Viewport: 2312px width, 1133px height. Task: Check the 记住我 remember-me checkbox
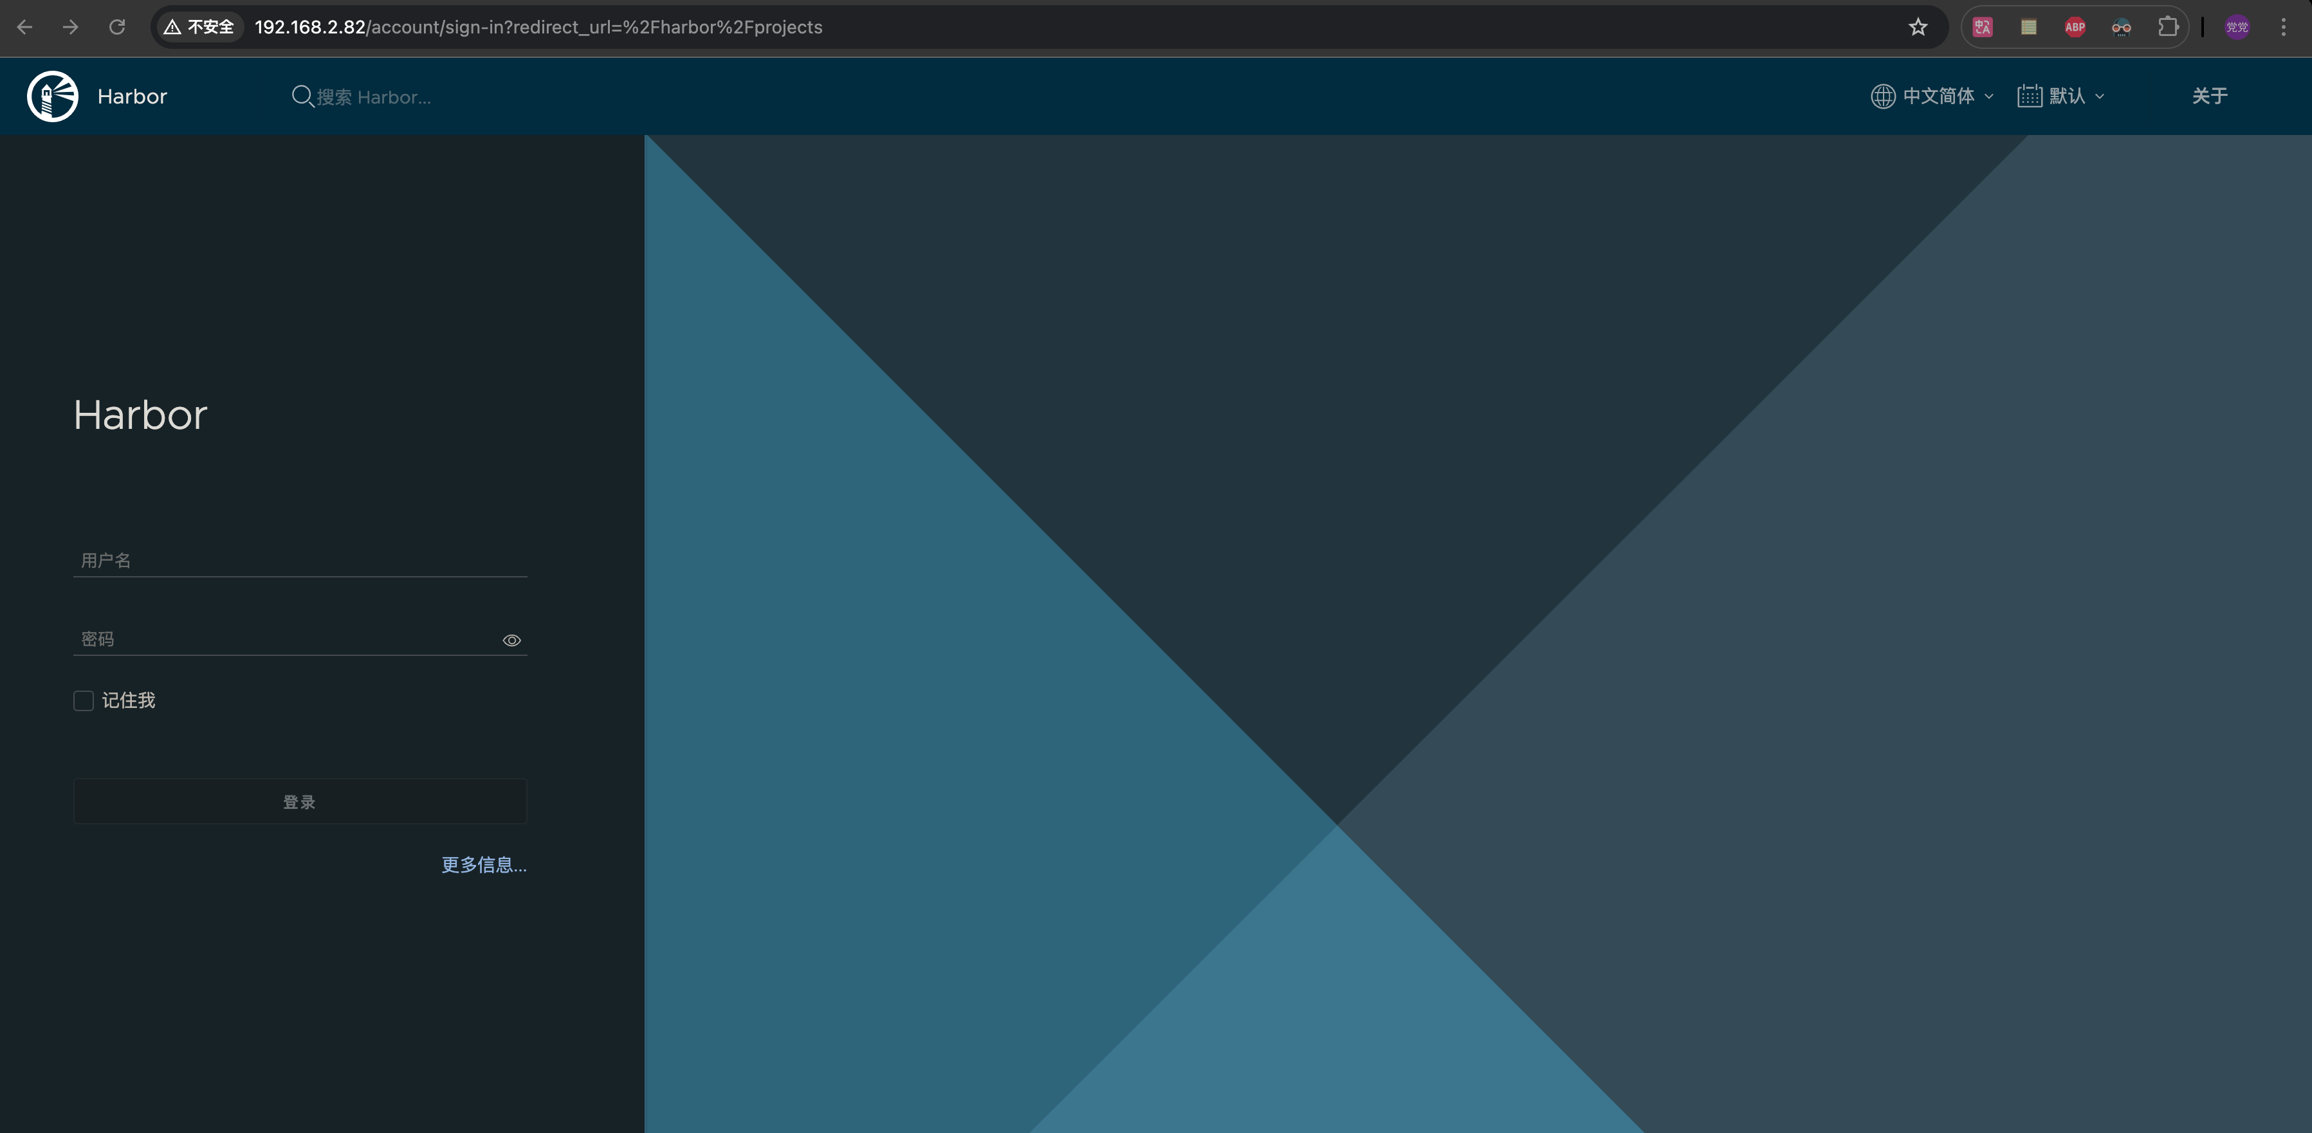[x=84, y=701]
